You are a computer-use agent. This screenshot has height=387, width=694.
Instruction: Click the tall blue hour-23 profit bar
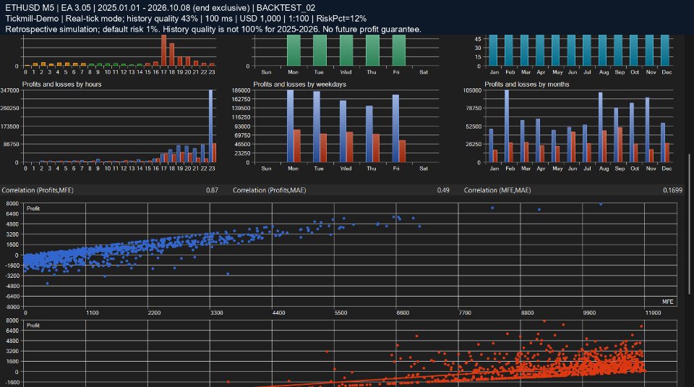[x=210, y=126]
